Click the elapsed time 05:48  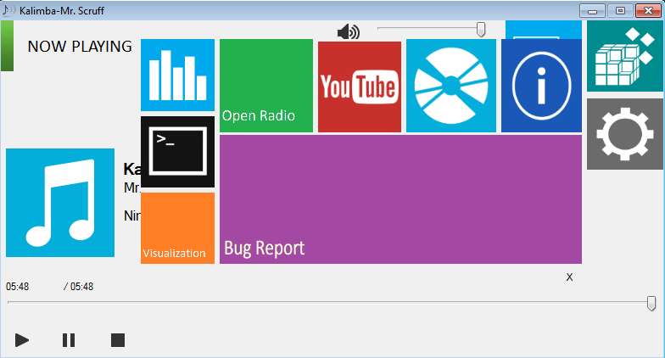point(17,287)
